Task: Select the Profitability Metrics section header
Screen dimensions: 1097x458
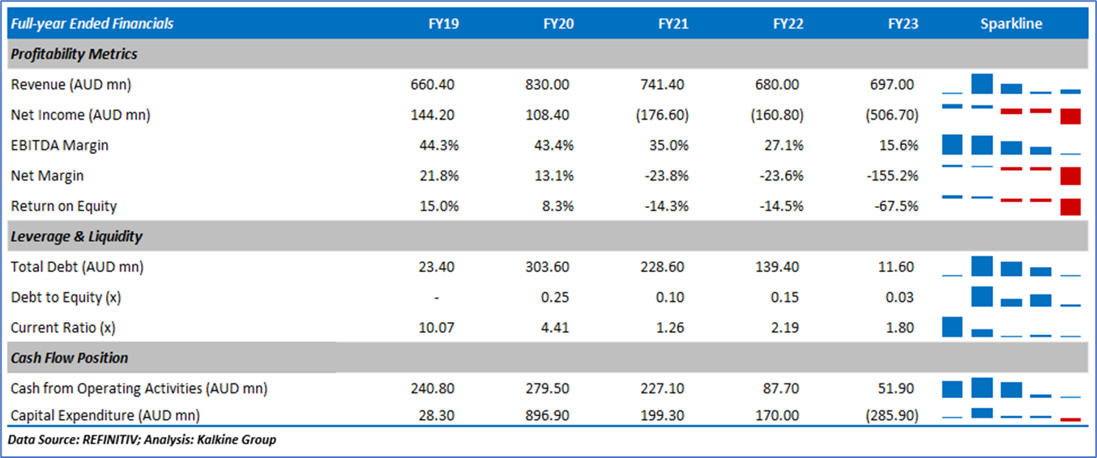Action: point(75,54)
